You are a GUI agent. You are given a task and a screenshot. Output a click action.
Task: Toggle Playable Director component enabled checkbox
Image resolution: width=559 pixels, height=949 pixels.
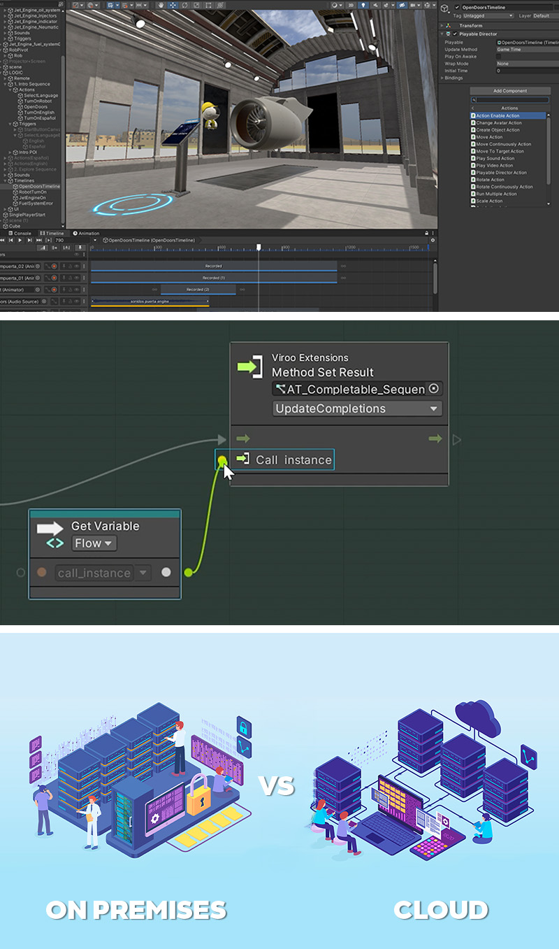pos(456,34)
